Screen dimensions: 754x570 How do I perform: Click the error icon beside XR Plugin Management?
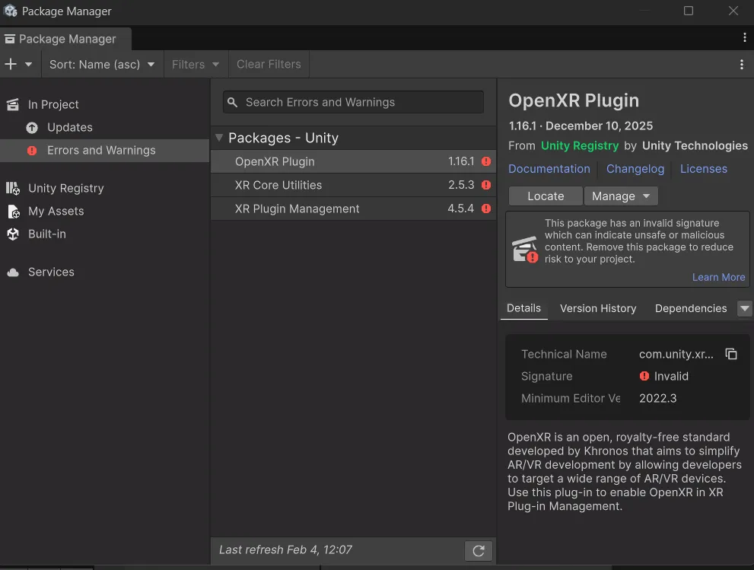486,209
